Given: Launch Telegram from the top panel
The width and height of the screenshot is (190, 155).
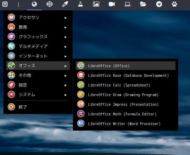Looking at the screenshot, I should tap(159, 4).
